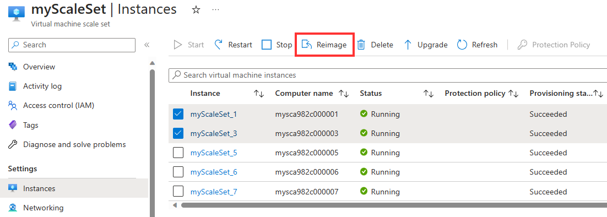Open Networking in sidebar
Image resolution: width=607 pixels, height=217 pixels.
(x=36, y=208)
